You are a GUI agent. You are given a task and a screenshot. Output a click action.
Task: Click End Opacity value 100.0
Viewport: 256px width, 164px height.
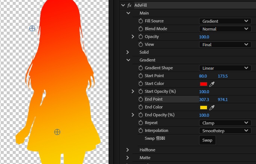click(204, 115)
